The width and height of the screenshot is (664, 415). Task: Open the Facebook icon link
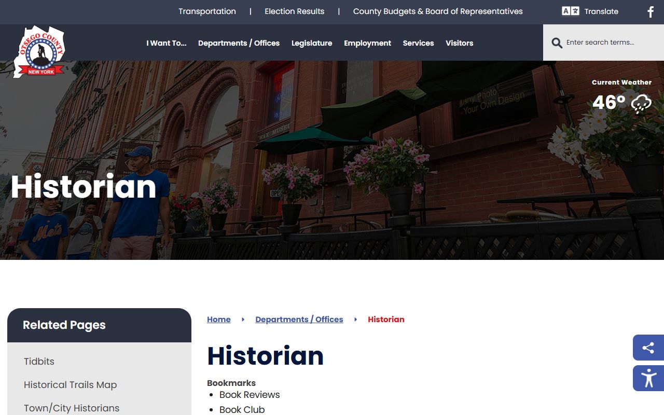pyautogui.click(x=651, y=11)
